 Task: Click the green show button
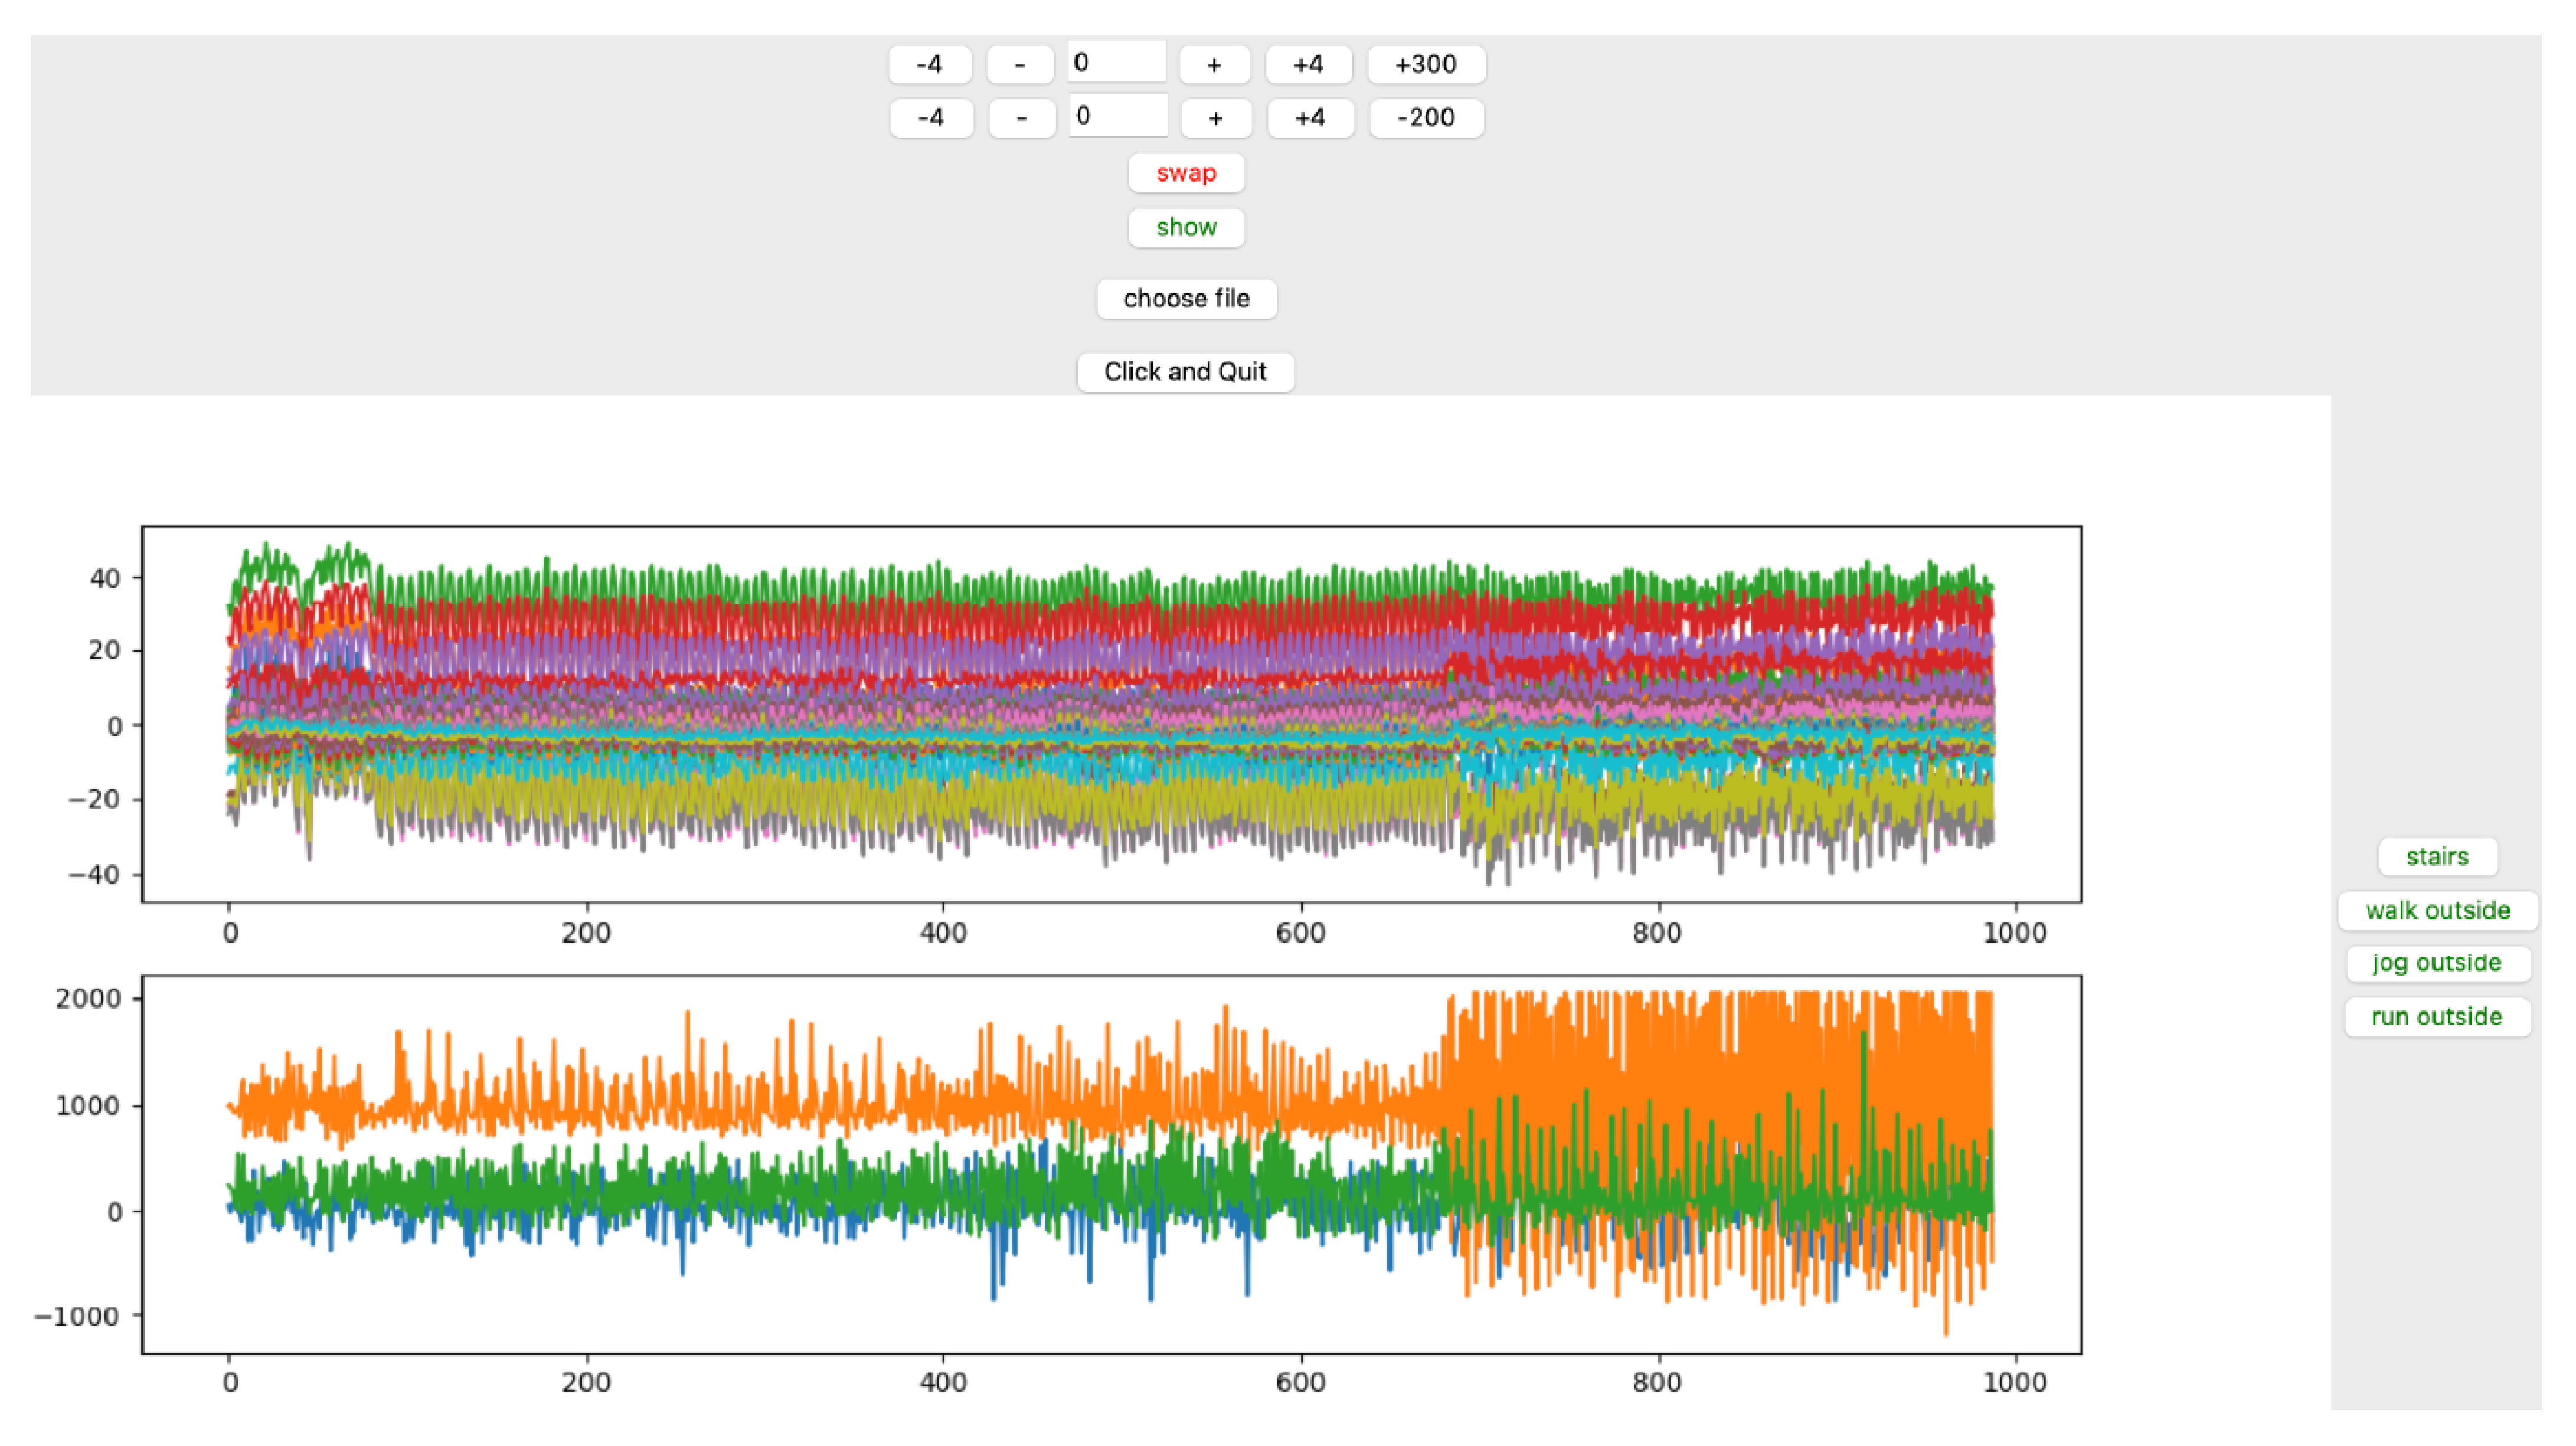[1186, 227]
